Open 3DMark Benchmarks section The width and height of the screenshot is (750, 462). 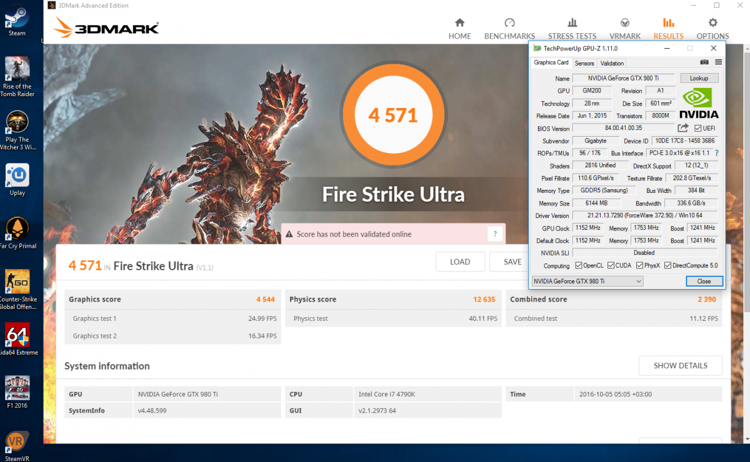(x=509, y=29)
